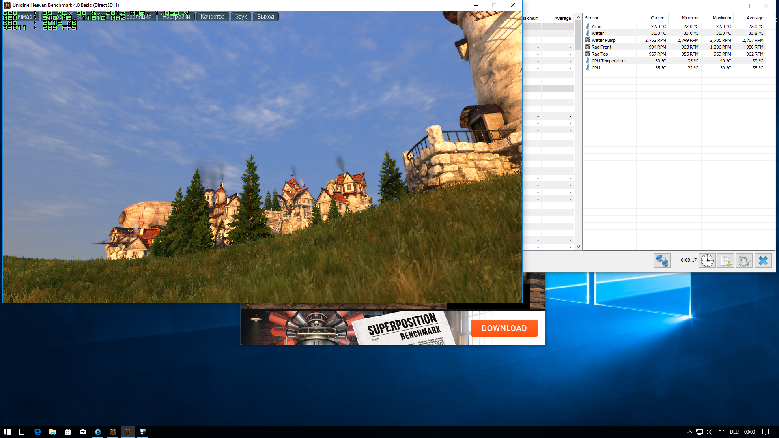Click the network computers icon button
This screenshot has height=438, width=779.
coord(662,260)
